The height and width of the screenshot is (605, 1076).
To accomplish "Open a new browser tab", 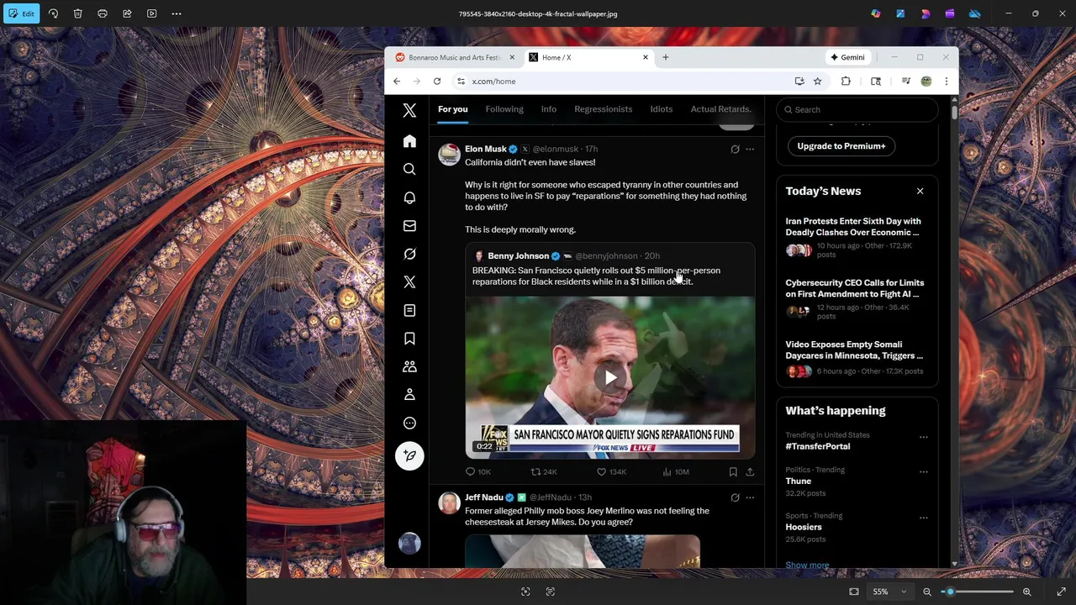I will point(665,57).
